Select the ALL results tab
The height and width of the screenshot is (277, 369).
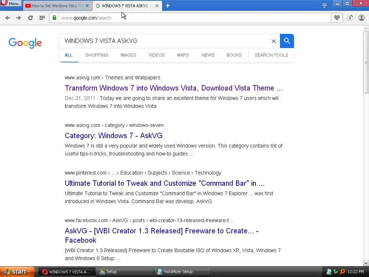click(x=68, y=55)
